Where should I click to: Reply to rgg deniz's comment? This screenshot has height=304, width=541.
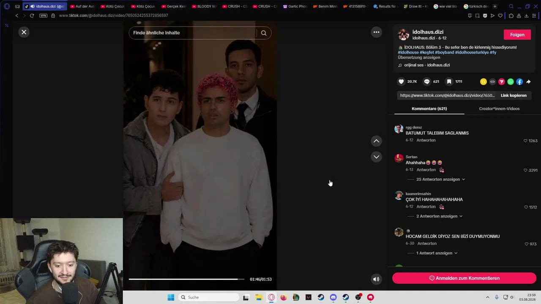pos(426,140)
